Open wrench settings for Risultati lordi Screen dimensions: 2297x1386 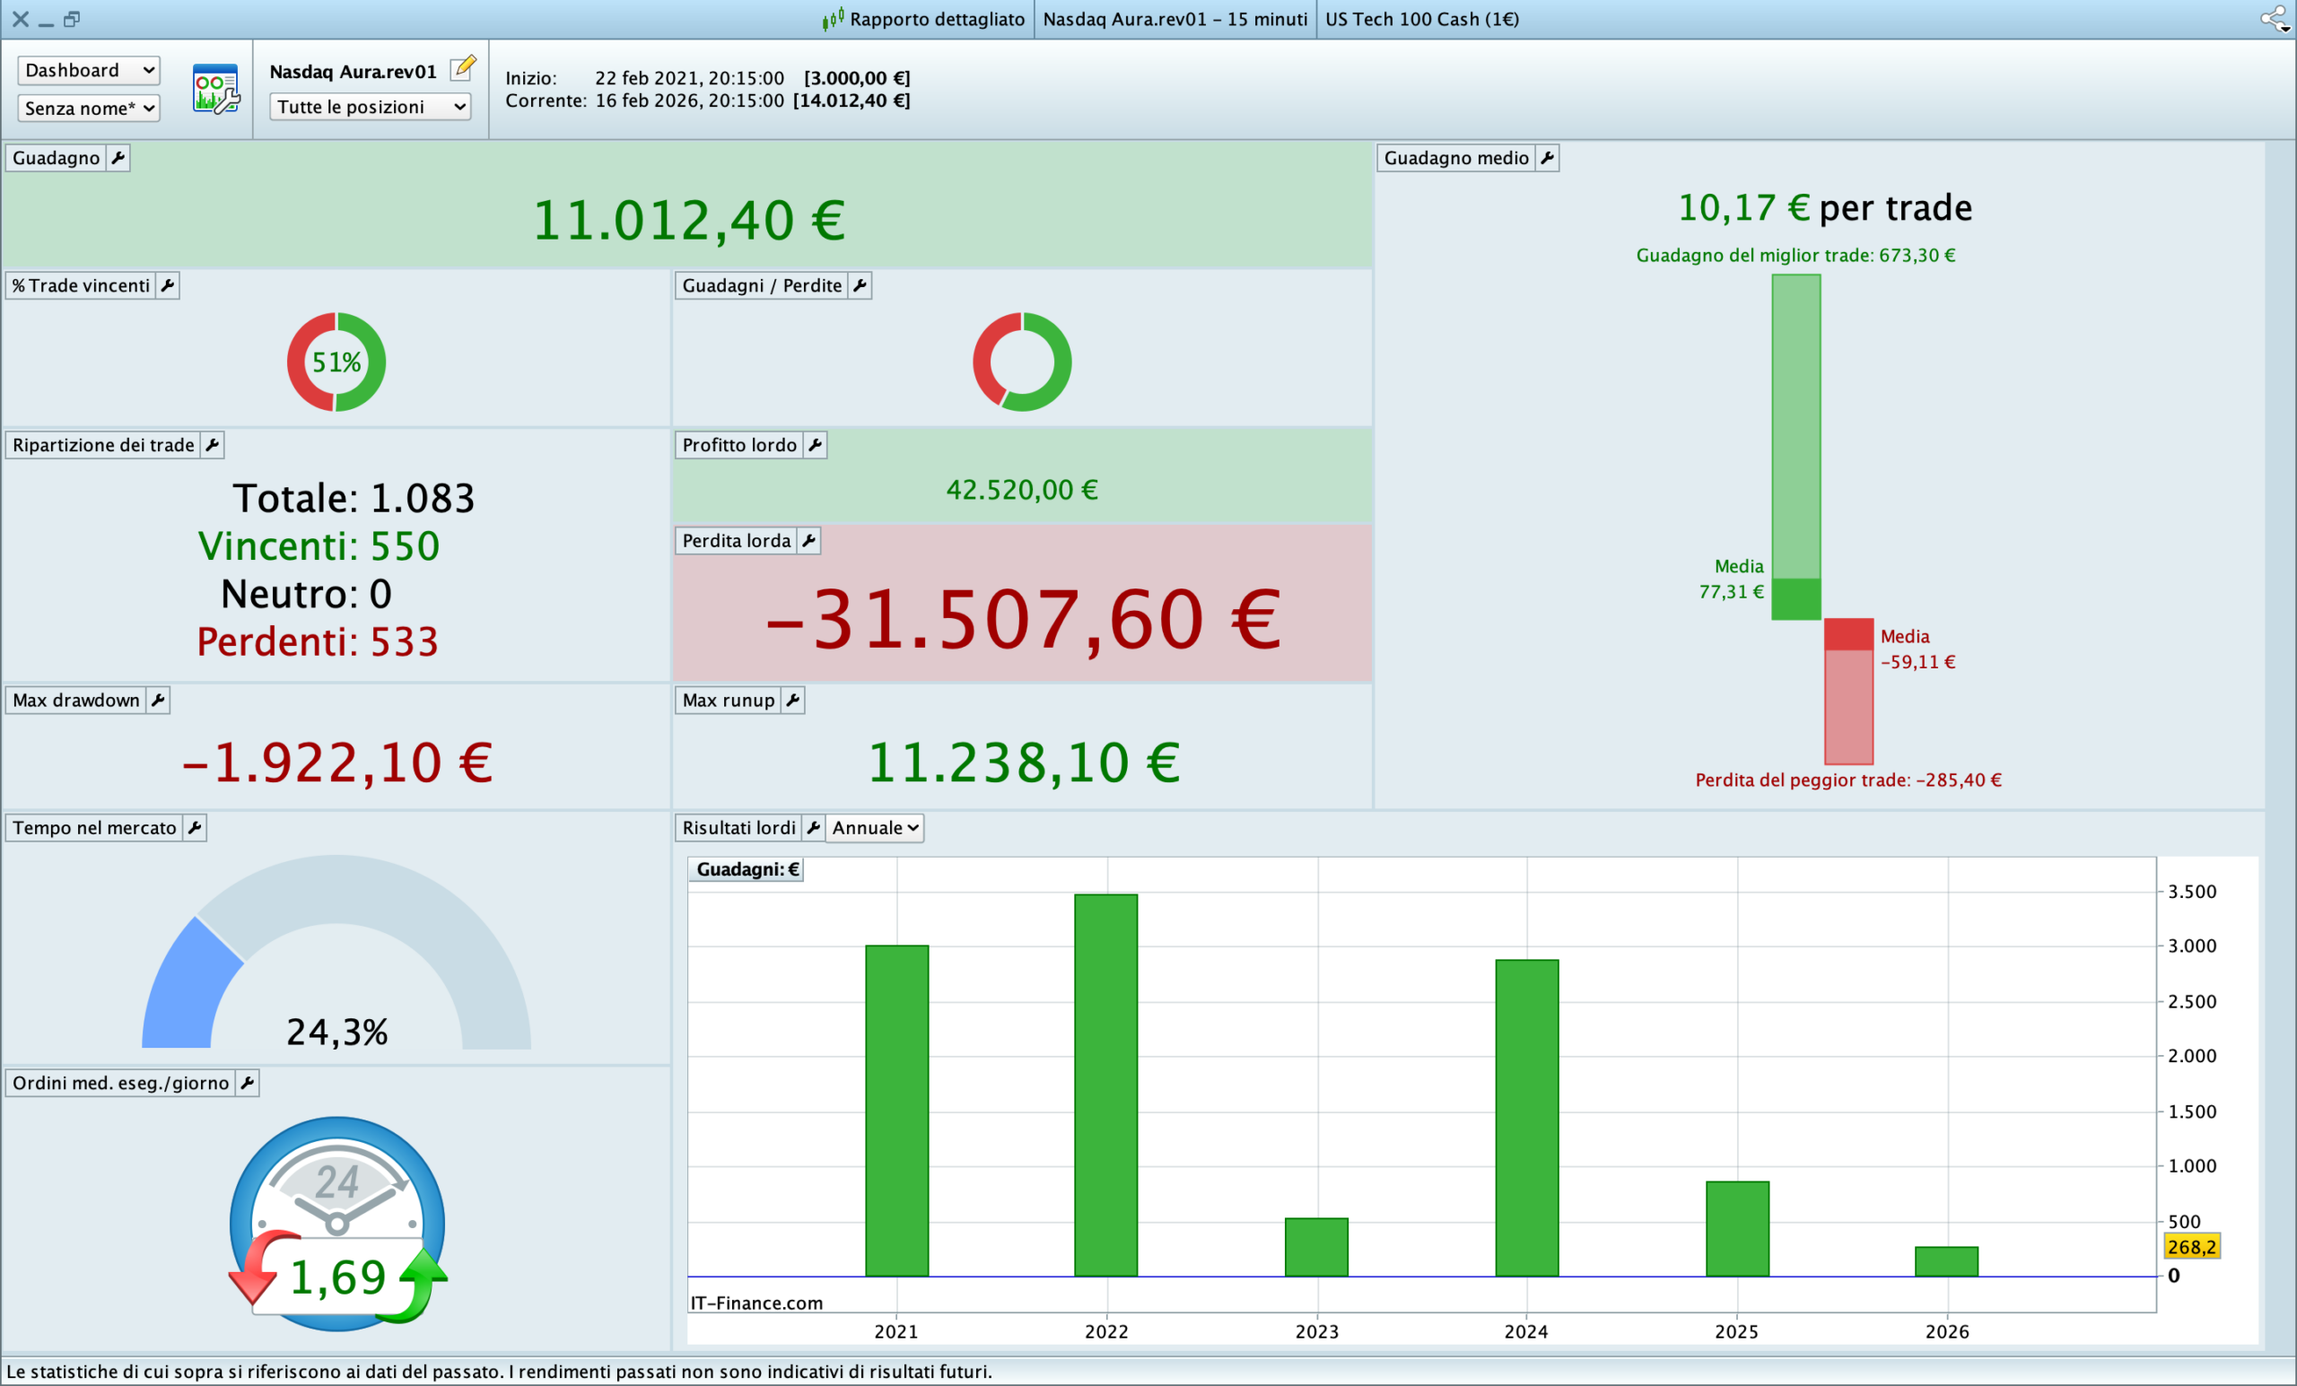813,828
